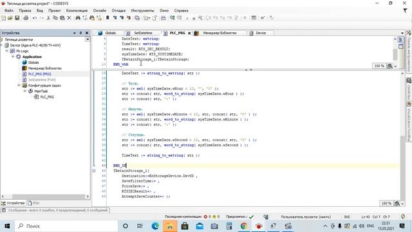The height and width of the screenshot is (232, 412).
Task: Select Device (Agava PLC-40/50) tree node
Action: (x=35, y=45)
